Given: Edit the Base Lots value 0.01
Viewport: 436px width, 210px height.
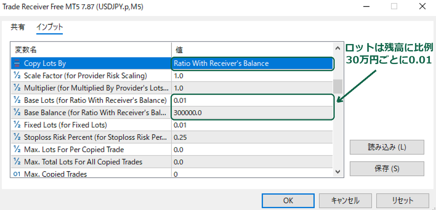Looking at the screenshot, I should tap(252, 100).
